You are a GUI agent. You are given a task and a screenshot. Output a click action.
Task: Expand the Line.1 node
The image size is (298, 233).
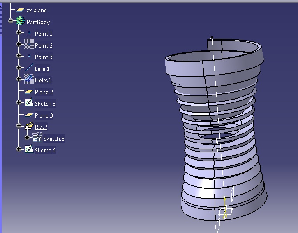coord(19,68)
